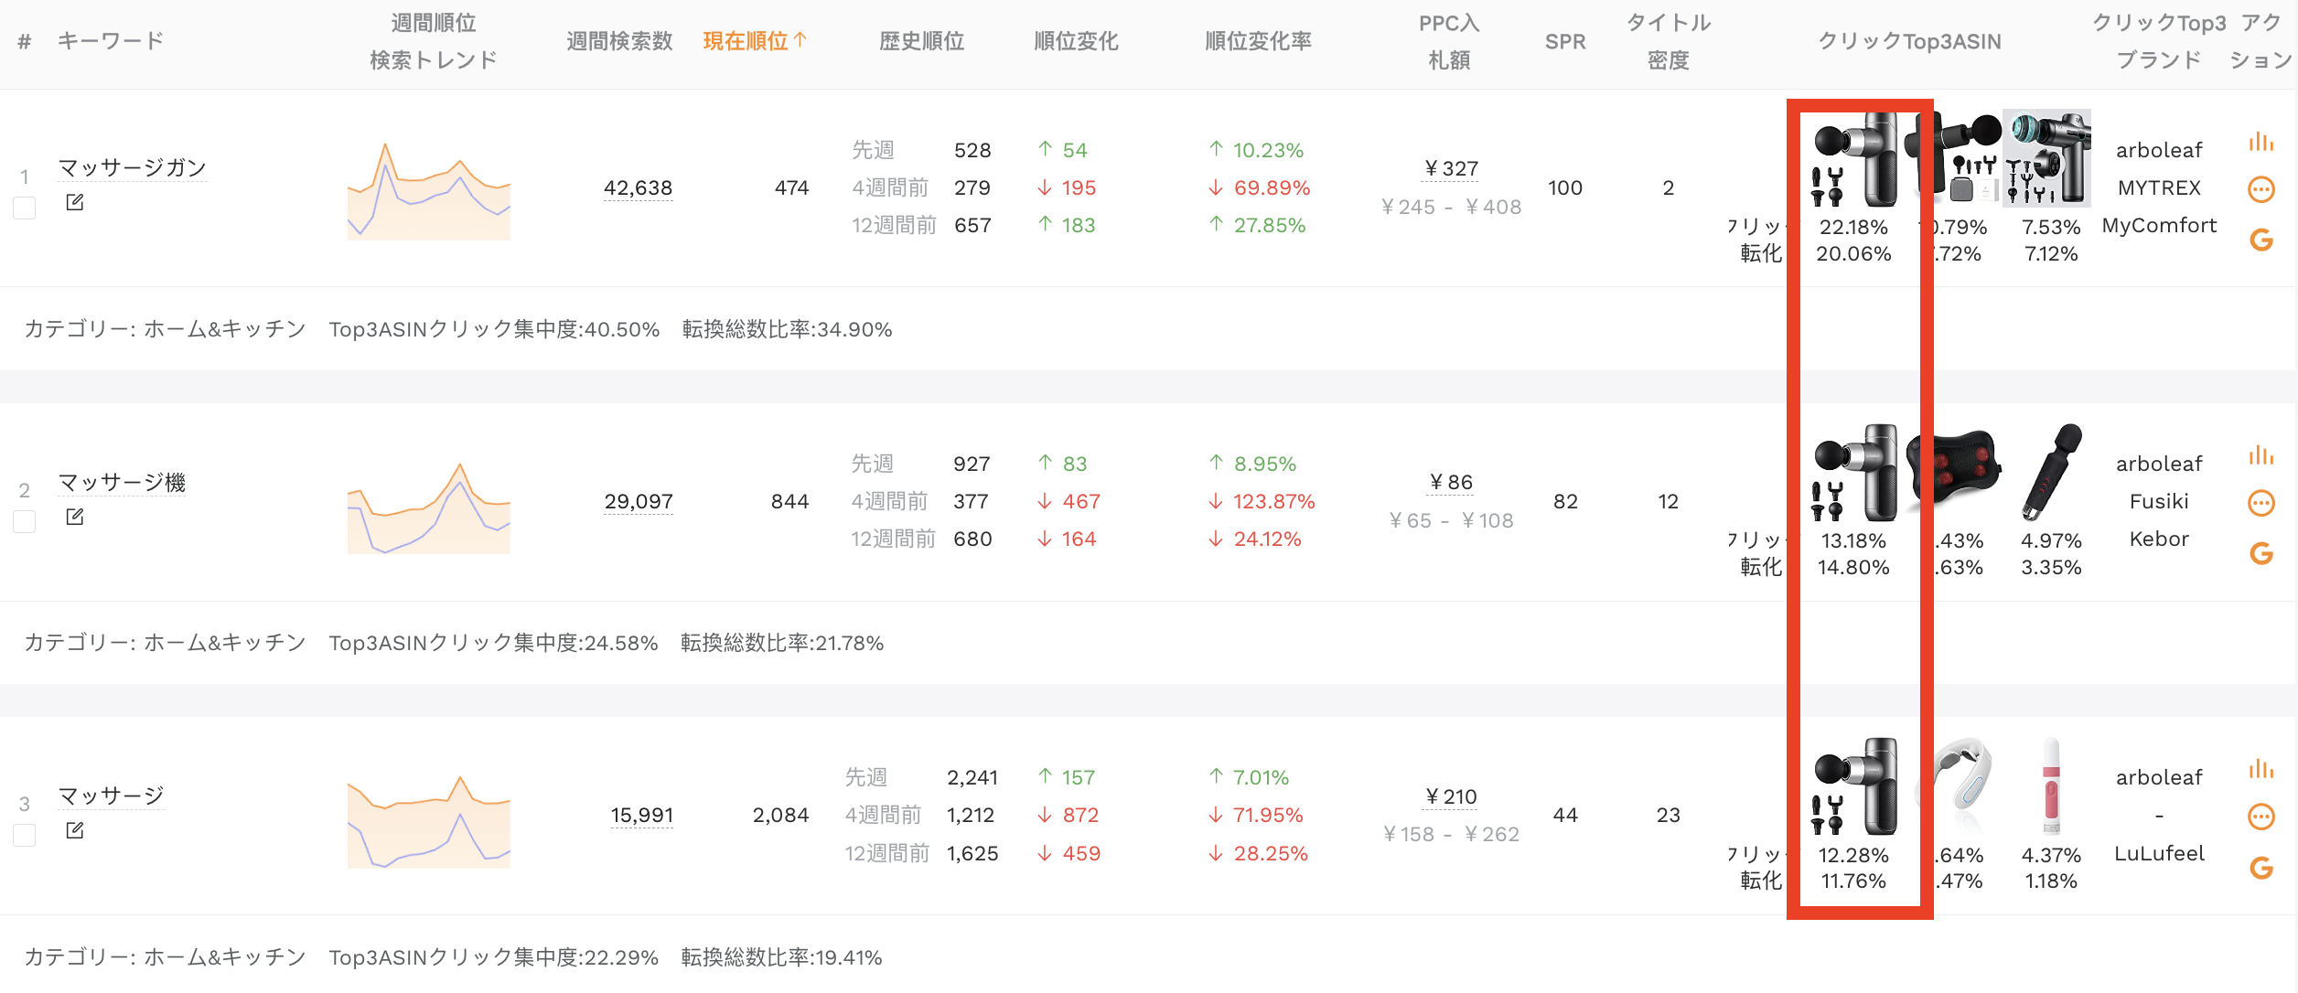Open search trend chart for マッサージガン
Viewport: 2298px width, 993px height.
click(x=429, y=190)
